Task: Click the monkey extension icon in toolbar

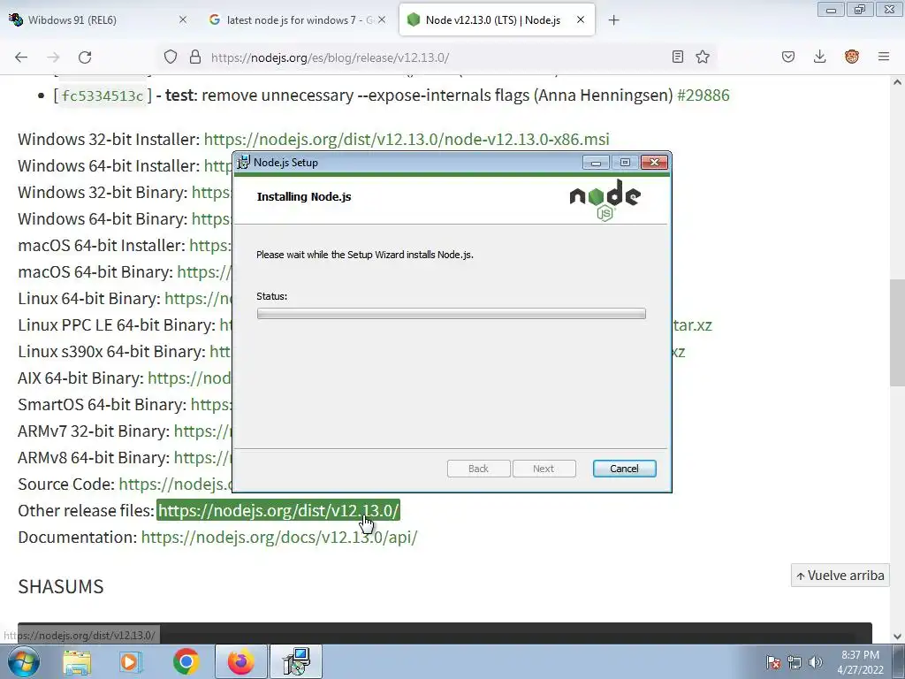Action: (x=851, y=57)
